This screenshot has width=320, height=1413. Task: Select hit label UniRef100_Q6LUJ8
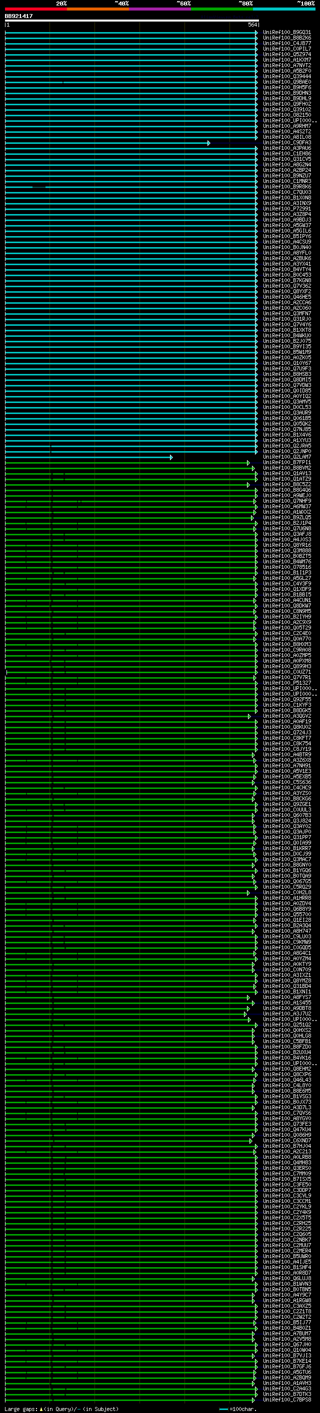[286, 1279]
